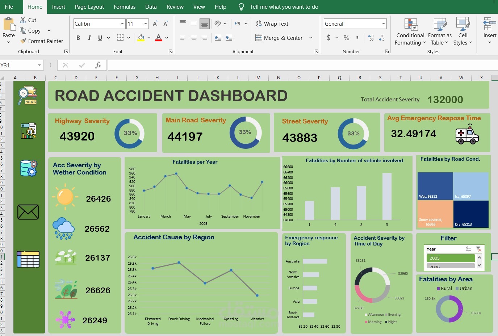Apply comma style
This screenshot has width=498, height=336.
(x=357, y=38)
